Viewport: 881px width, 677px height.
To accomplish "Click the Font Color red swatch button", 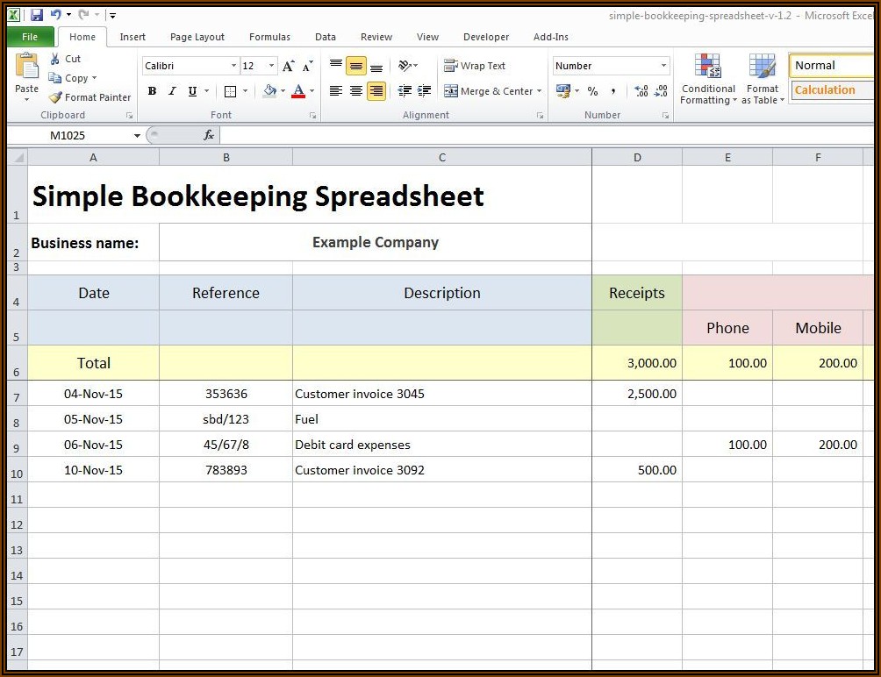I will click(x=298, y=91).
